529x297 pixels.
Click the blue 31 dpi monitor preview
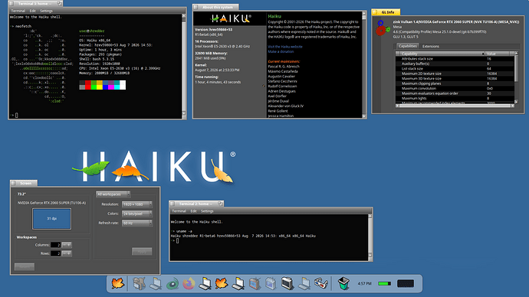pyautogui.click(x=51, y=219)
